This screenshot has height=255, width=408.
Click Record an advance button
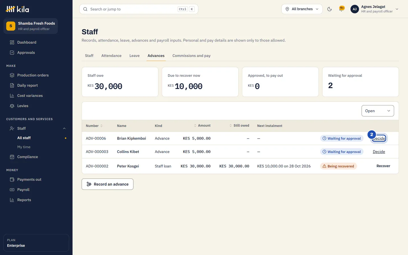pos(107,184)
